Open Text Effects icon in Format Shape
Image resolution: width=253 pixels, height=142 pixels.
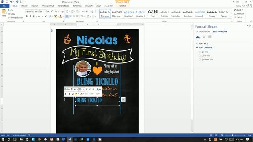pos(204,37)
